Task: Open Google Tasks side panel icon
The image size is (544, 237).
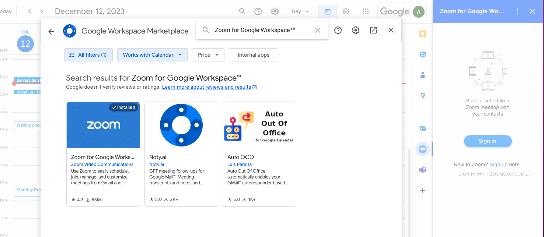Action: [x=423, y=54]
